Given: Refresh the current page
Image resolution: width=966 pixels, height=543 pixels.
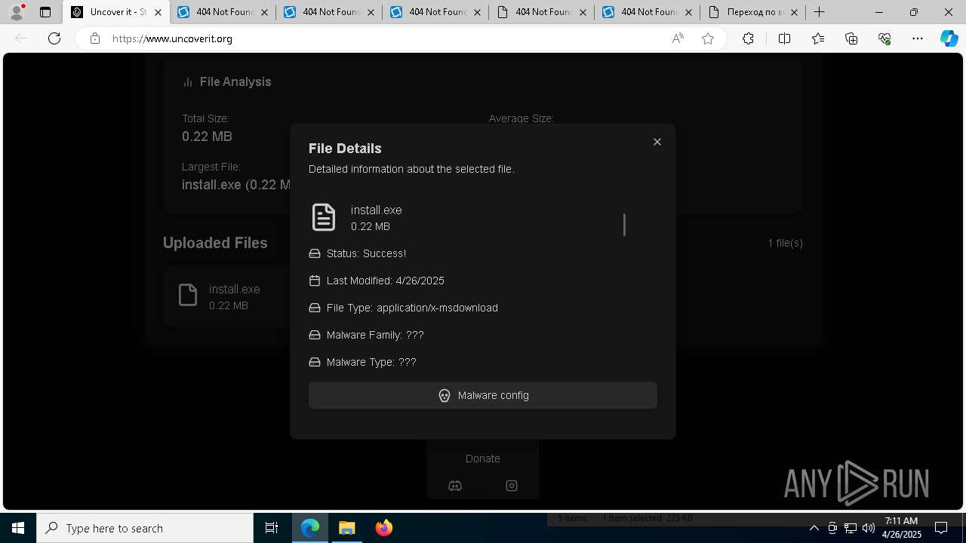Looking at the screenshot, I should pos(54,38).
